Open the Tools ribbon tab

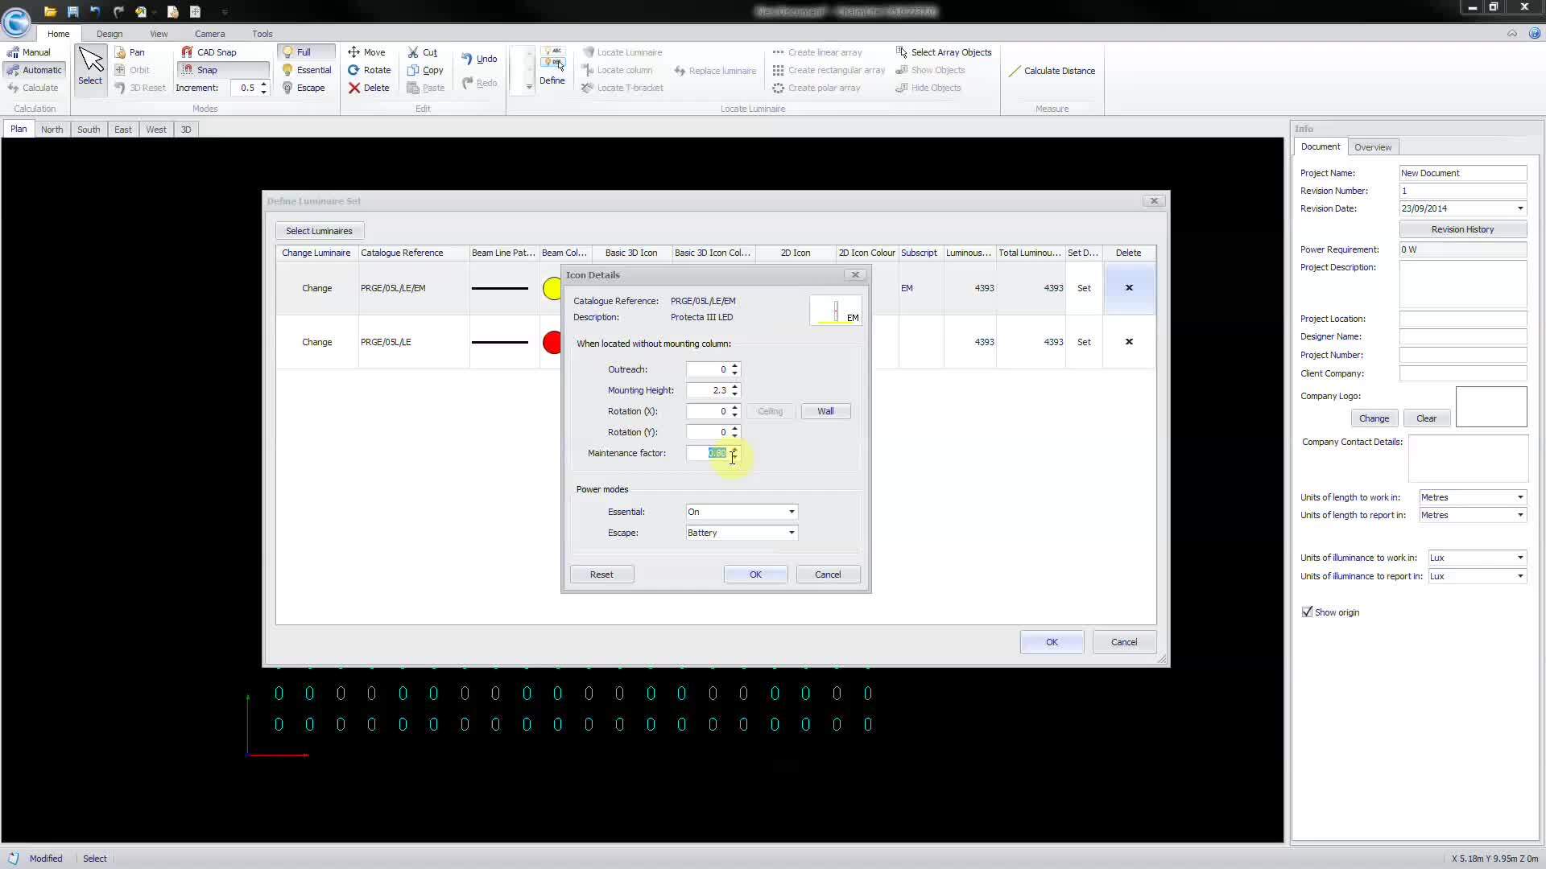pos(262,34)
